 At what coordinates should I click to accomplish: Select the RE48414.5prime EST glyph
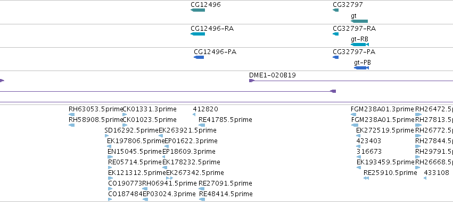[x=202, y=199]
